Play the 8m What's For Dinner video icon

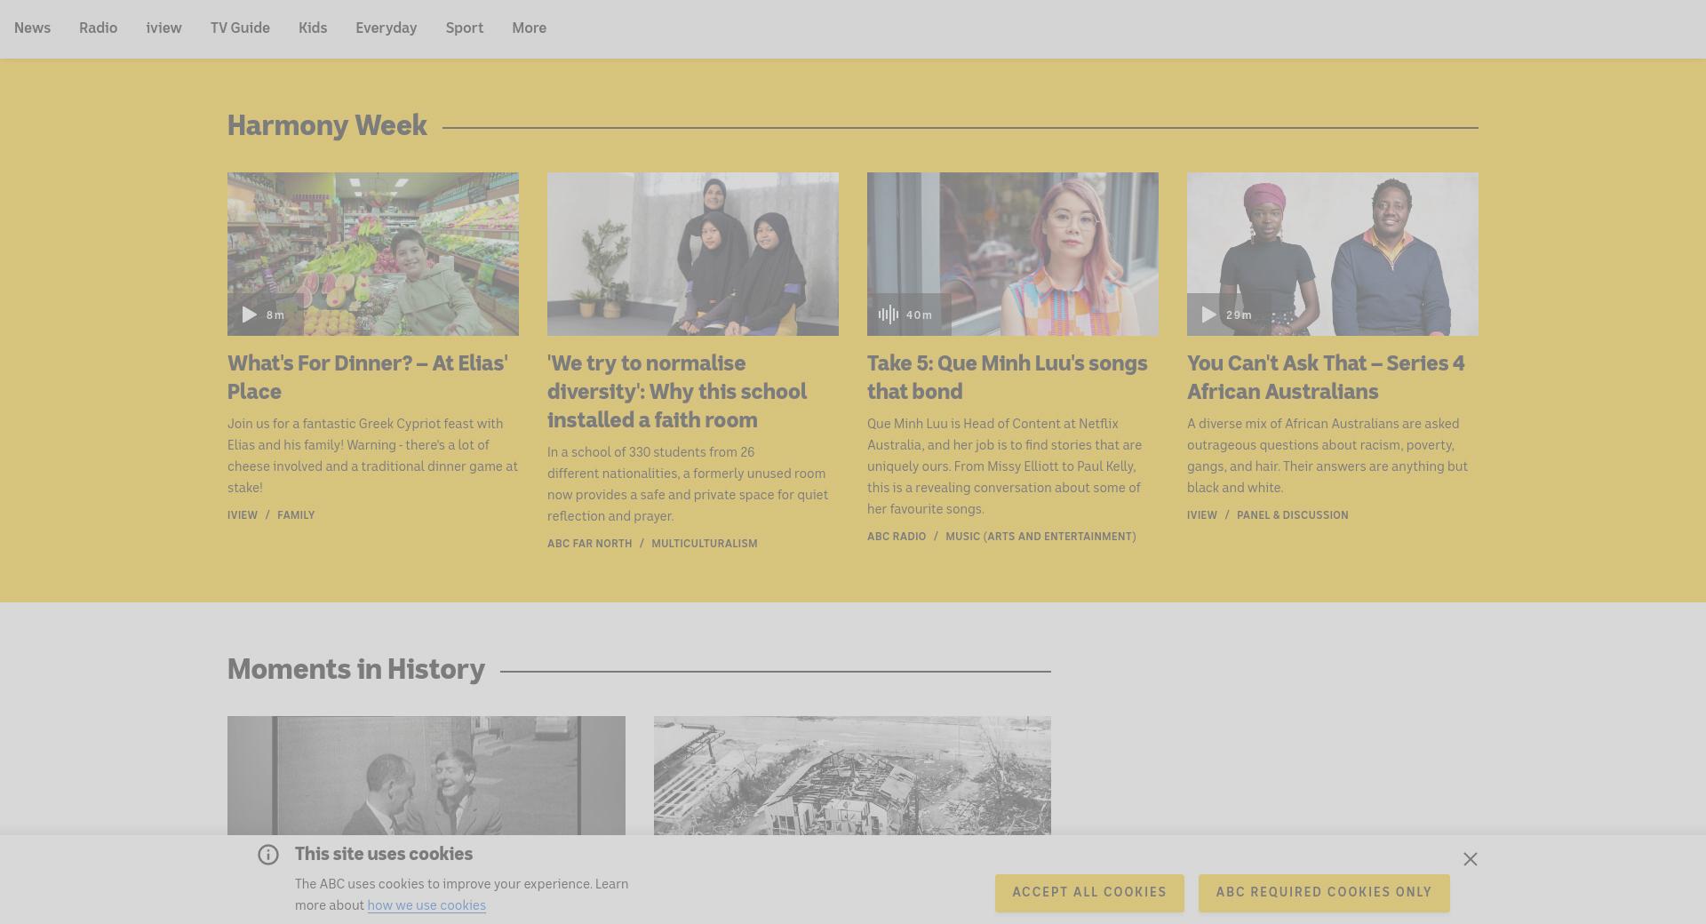coord(250,315)
